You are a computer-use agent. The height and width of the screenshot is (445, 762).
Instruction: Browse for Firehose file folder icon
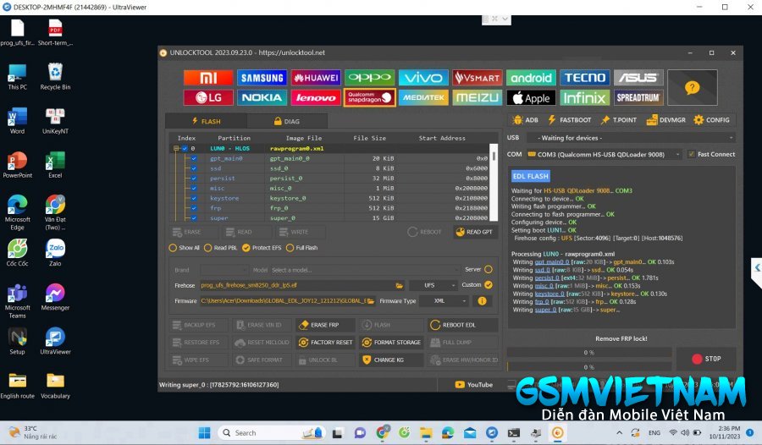399,285
